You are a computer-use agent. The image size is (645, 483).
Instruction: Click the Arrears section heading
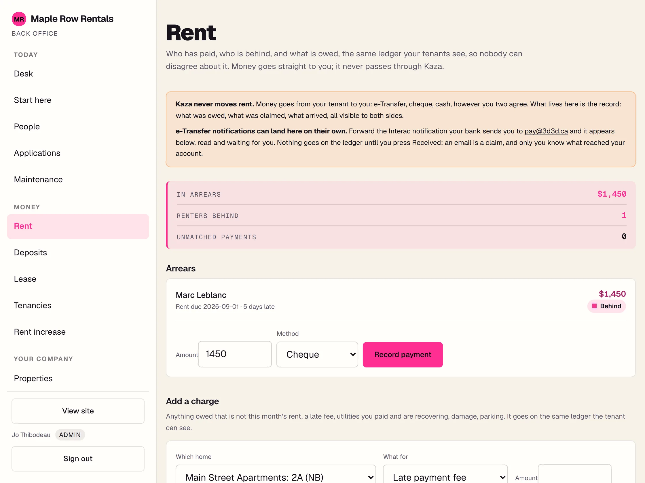point(181,269)
